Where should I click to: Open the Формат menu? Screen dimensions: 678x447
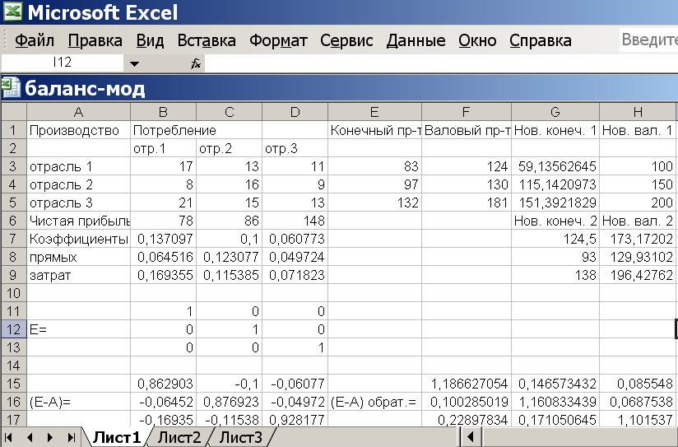coord(278,40)
